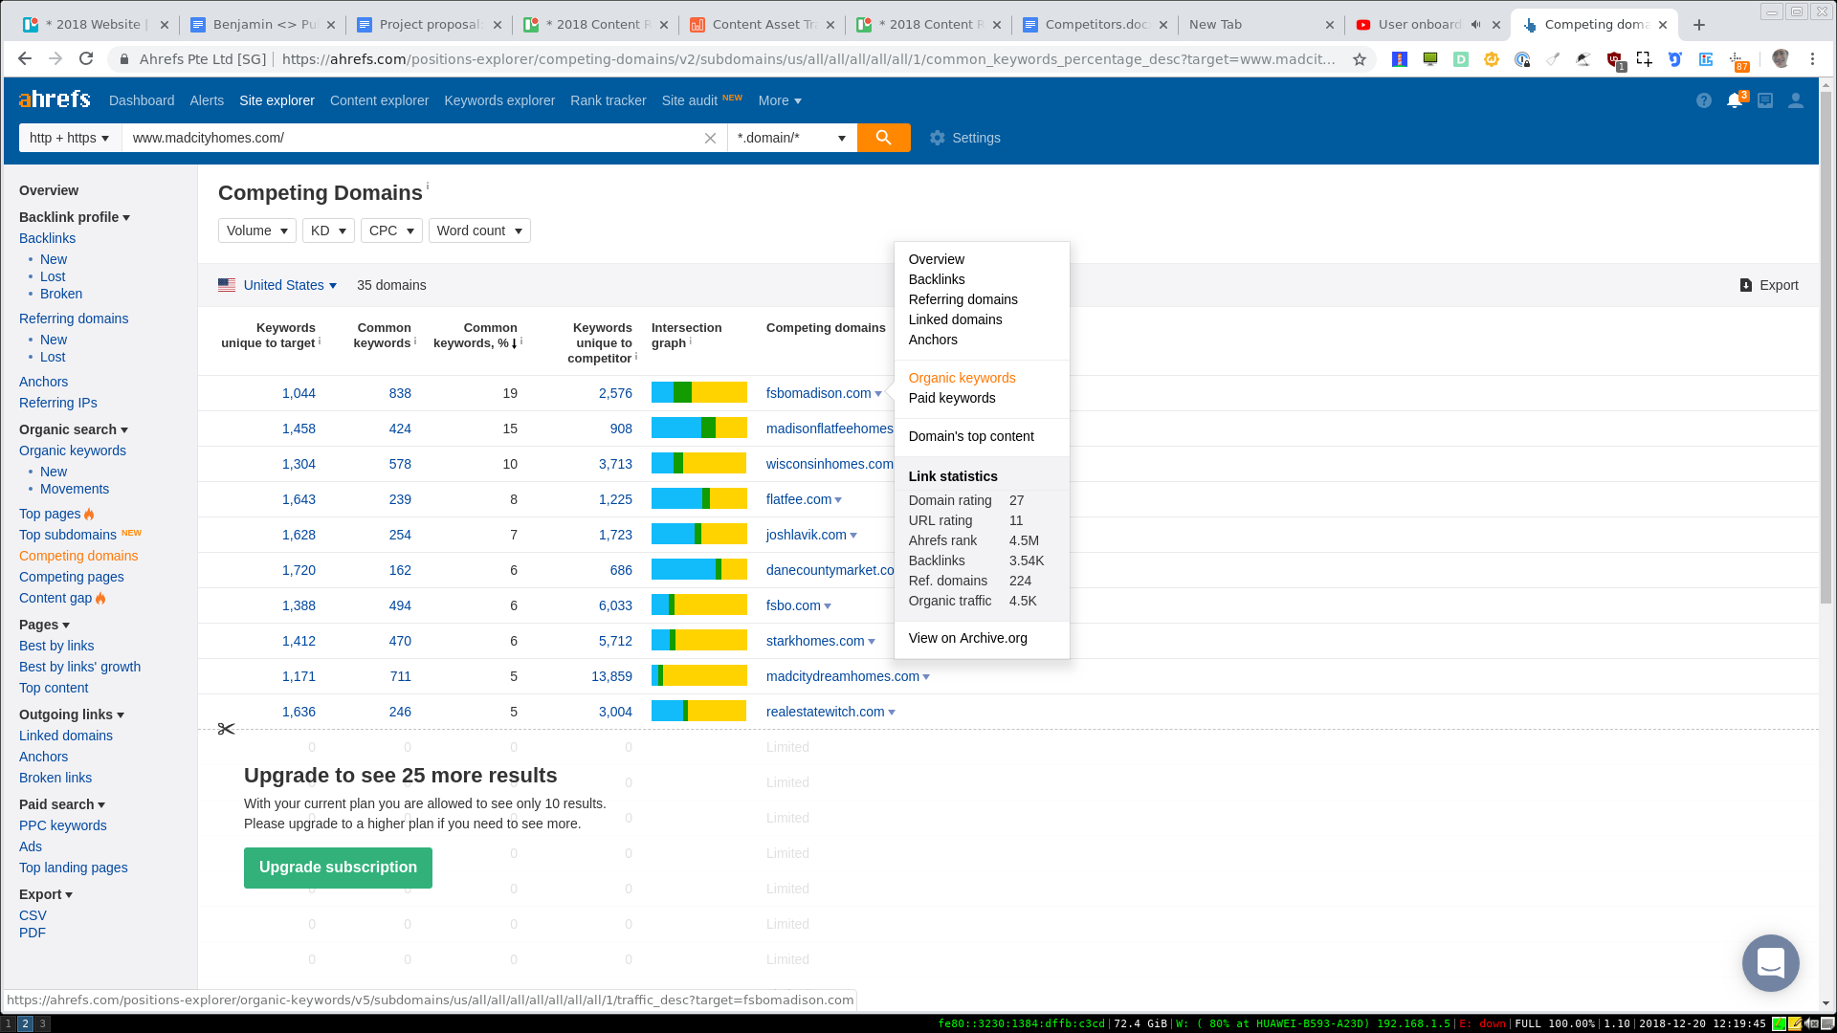Screen dimensions: 1837x1033
Task: Expand the More menu in top navigation
Action: click(x=780, y=100)
